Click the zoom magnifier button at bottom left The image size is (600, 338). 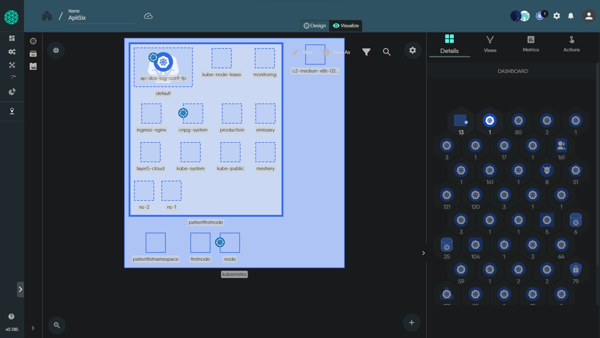coord(57,325)
